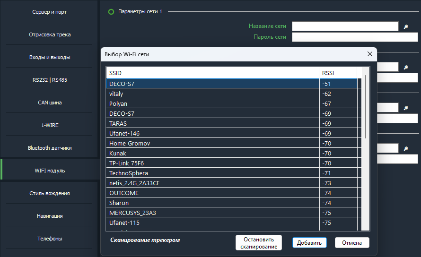Screen dimensions: 421x257
Task: Go to Bluetooth датчики settings
Action: click(50, 148)
